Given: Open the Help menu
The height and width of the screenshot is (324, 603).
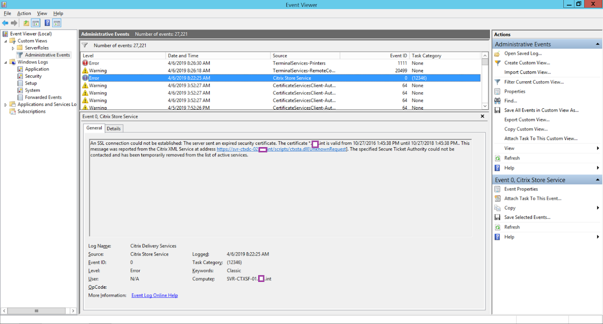Looking at the screenshot, I should (x=58, y=13).
